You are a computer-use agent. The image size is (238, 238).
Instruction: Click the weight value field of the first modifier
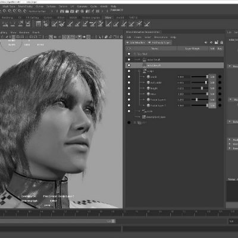coord(183,77)
